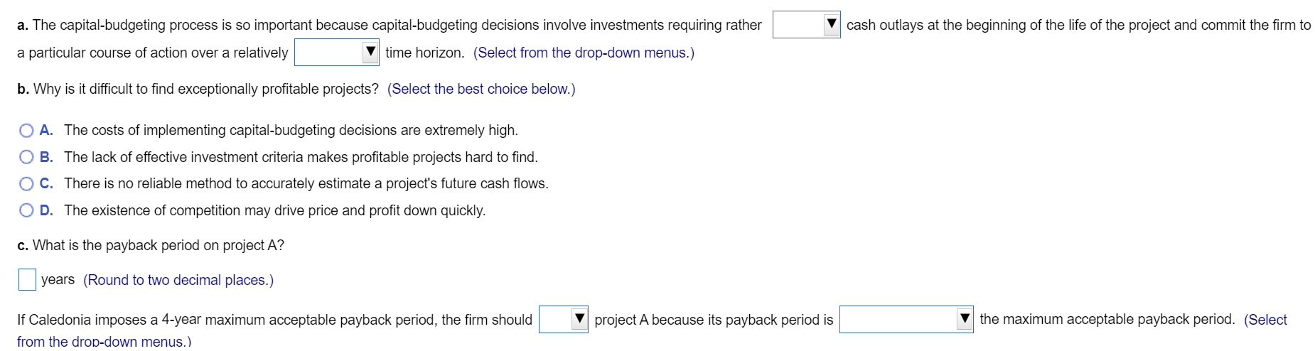The image size is (1315, 351).
Task: Click the bold "a." label of the first question
Action: [23, 25]
